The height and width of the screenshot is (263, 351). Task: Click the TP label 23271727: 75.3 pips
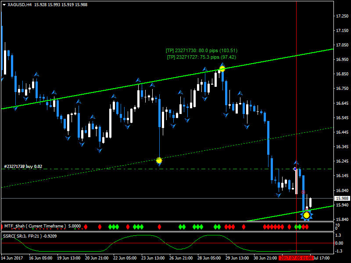(201, 57)
